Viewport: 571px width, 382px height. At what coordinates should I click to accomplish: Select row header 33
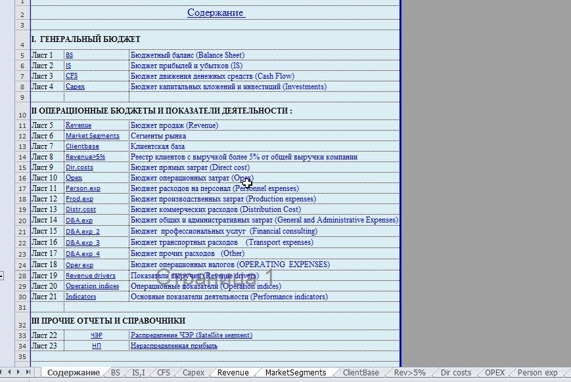point(22,335)
